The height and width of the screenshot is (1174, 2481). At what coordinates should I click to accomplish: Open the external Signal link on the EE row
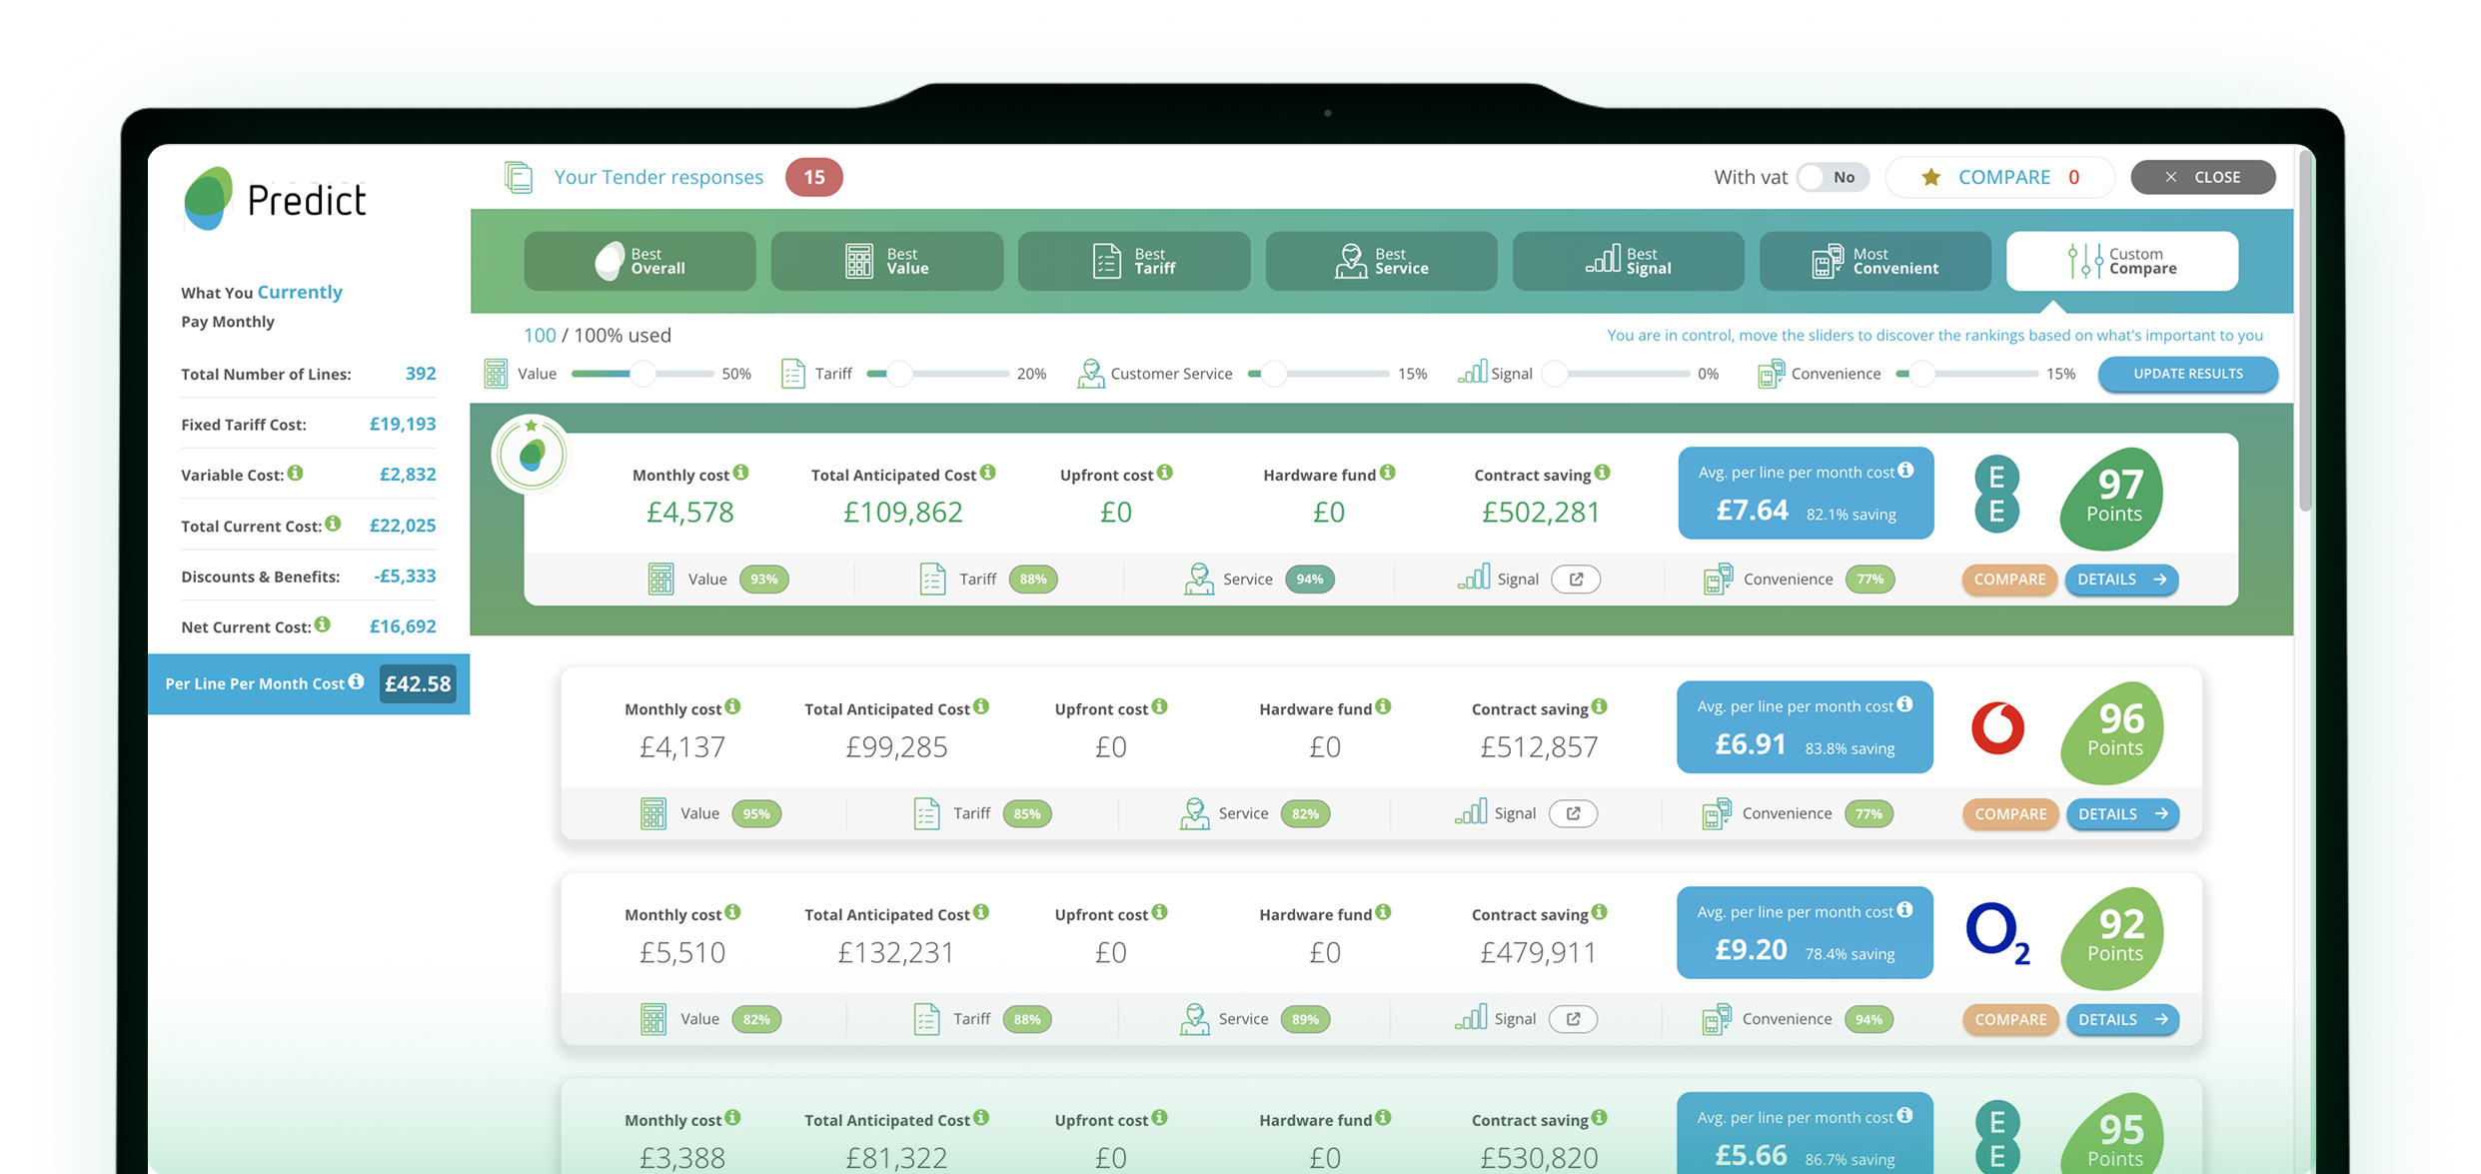(1576, 579)
